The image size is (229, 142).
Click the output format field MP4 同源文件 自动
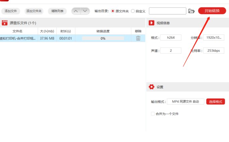coord(185,101)
